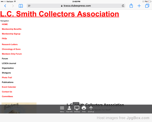
Task: Switch to Desktop view icon
Action: pos(77,109)
